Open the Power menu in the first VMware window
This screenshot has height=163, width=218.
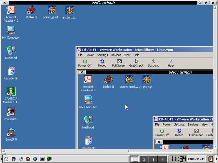click(90, 55)
